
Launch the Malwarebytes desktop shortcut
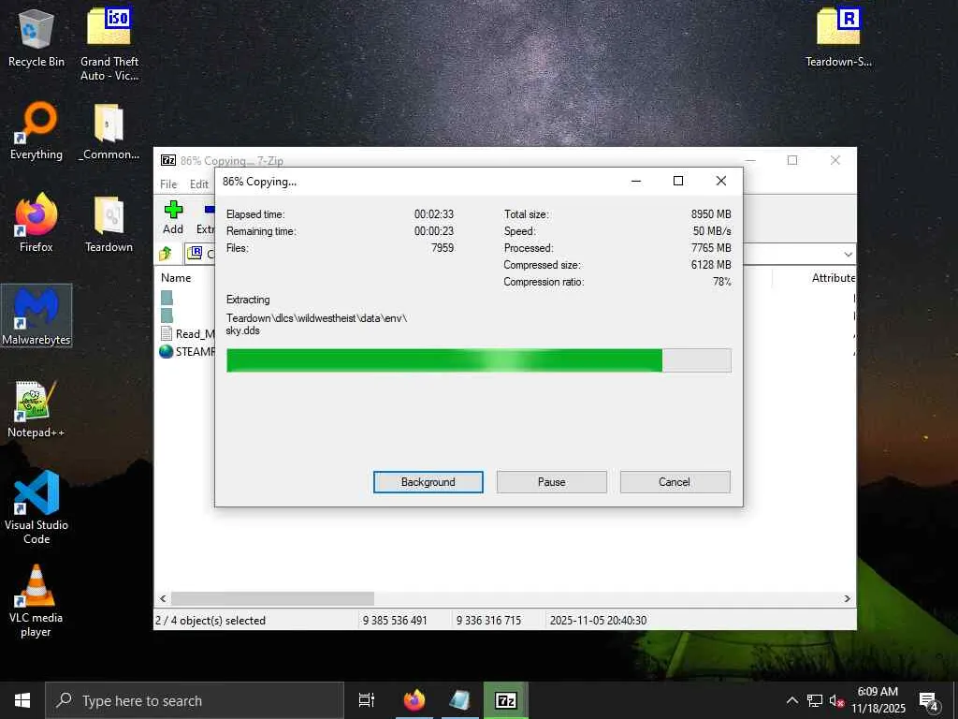click(36, 315)
